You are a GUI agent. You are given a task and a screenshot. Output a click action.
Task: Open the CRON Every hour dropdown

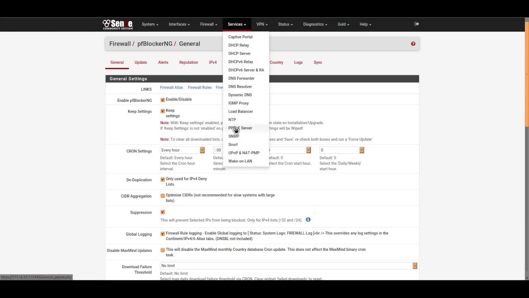182,150
